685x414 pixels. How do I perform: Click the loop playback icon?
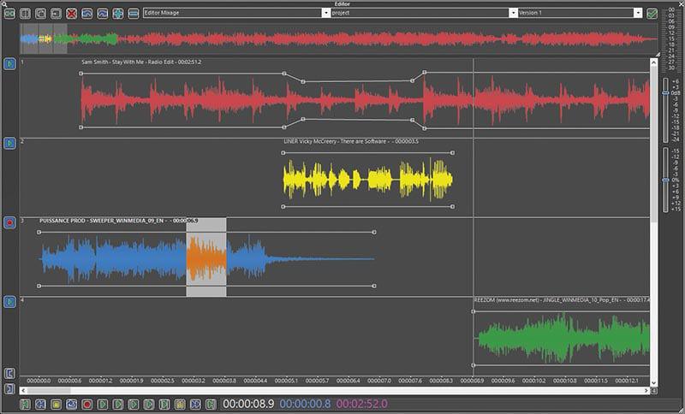pyautogui.click(x=71, y=403)
